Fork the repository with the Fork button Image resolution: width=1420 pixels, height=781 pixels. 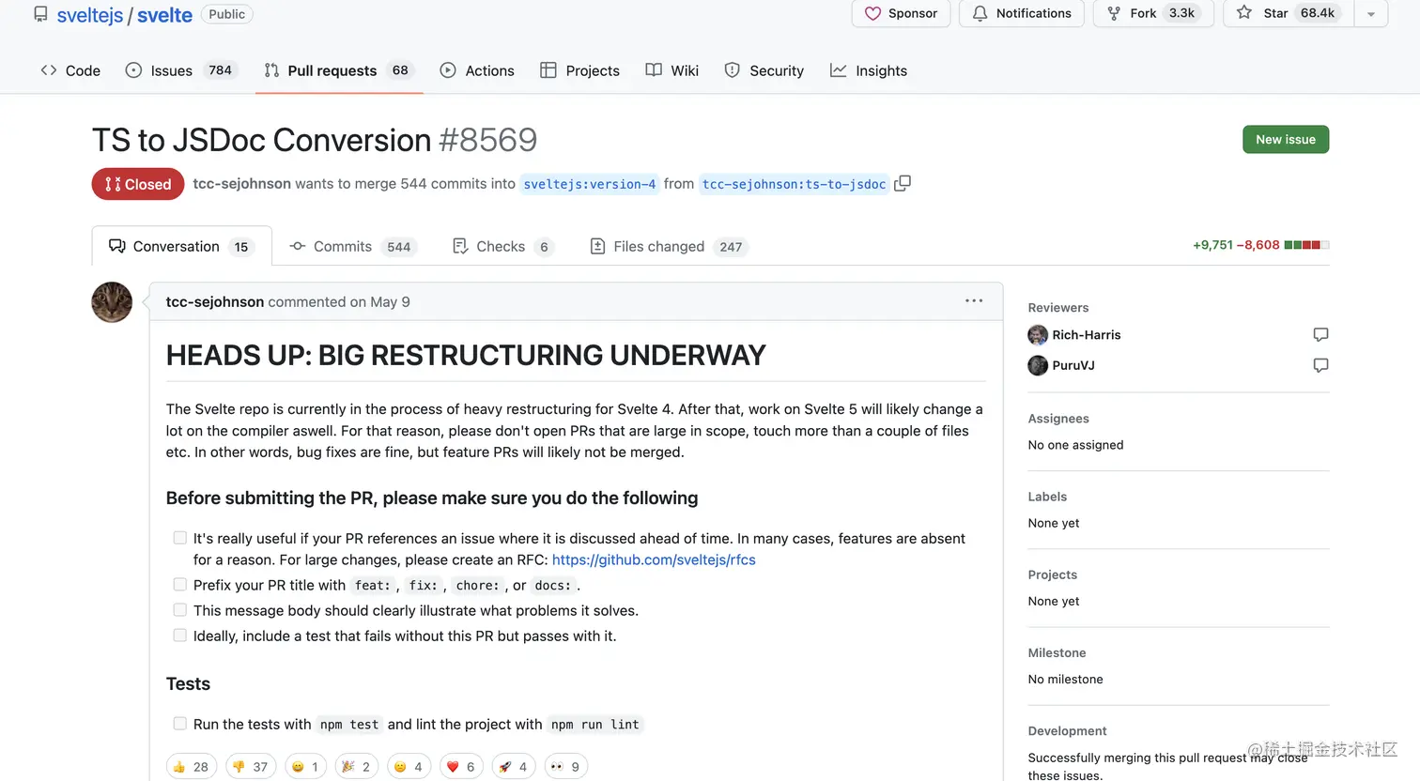pyautogui.click(x=1153, y=13)
